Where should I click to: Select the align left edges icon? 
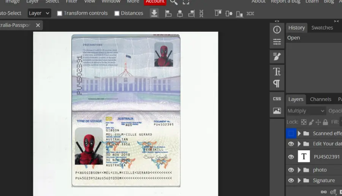[168, 14]
